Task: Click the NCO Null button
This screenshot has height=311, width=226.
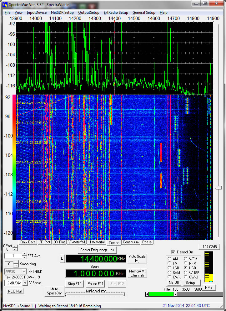Action: [15, 291]
